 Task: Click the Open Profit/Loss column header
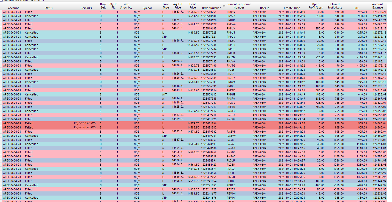pos(316,6)
